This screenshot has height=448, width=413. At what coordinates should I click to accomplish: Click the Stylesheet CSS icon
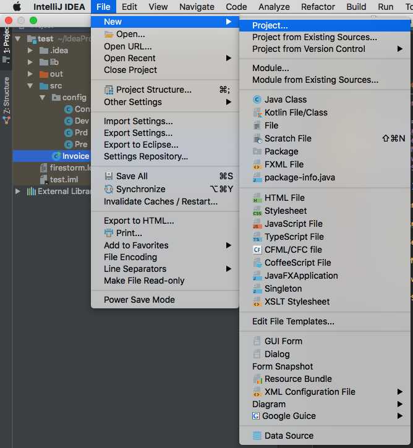coord(257,211)
